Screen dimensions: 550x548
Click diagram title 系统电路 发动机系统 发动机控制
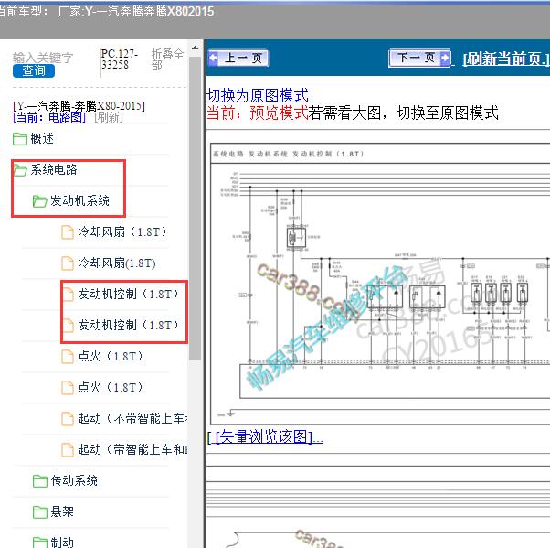tap(288, 154)
